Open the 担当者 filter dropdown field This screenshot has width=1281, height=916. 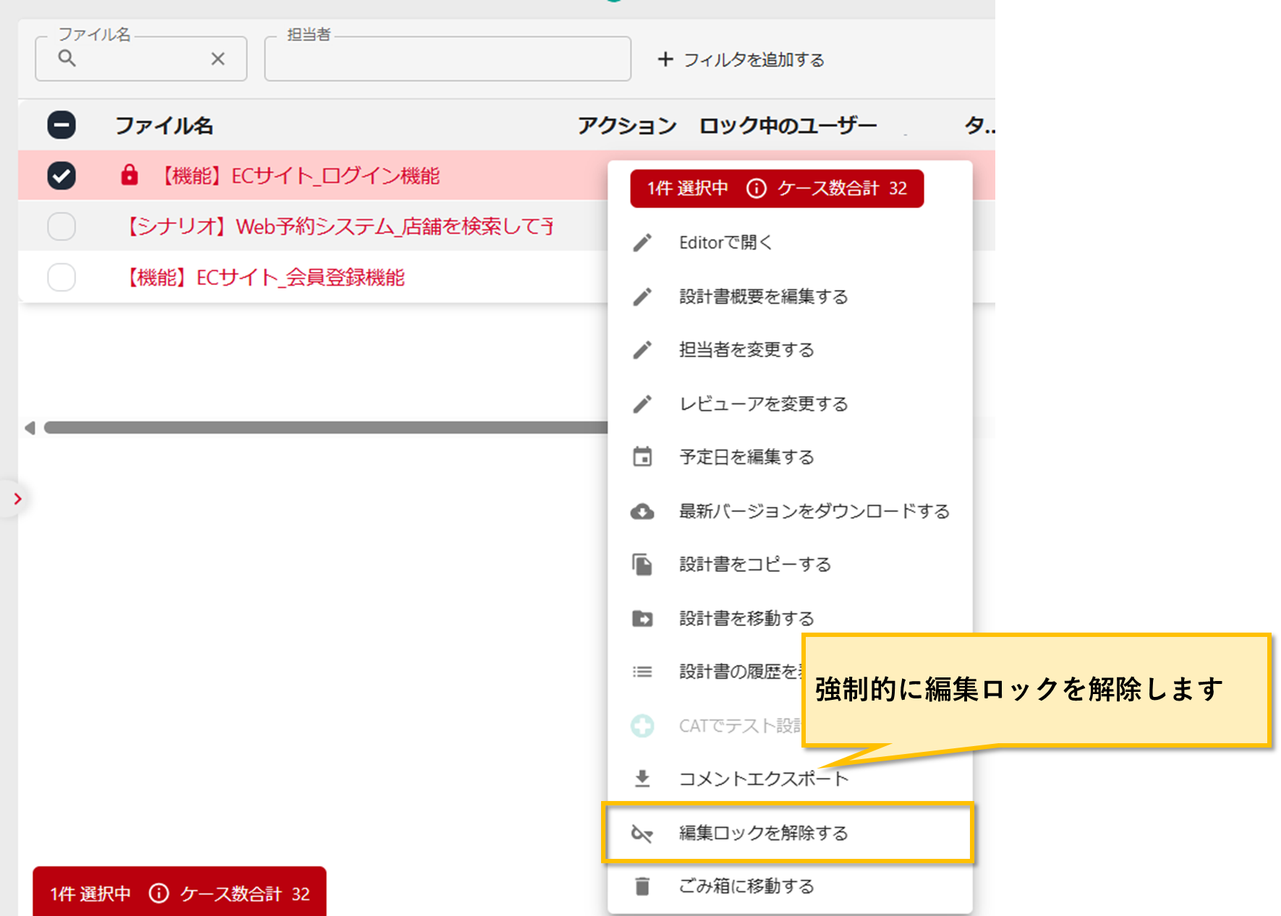point(447,59)
